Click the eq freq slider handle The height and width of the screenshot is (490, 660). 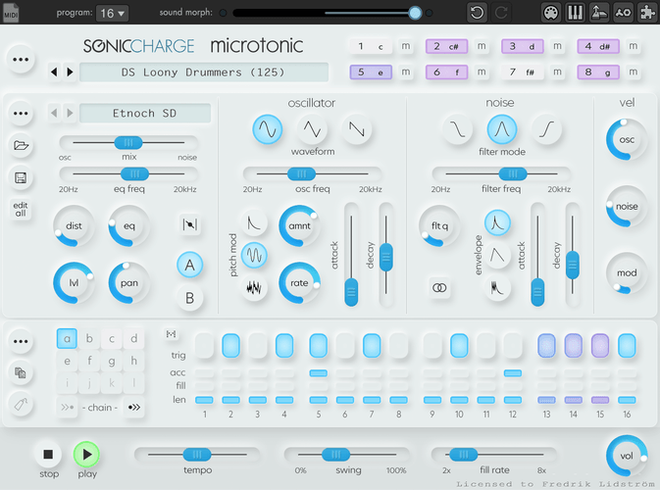(134, 173)
